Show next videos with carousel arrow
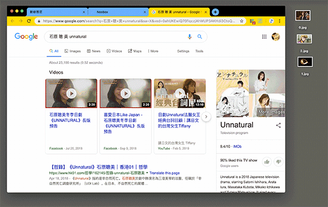Screen dimensions: 328x207 coord(206,117)
